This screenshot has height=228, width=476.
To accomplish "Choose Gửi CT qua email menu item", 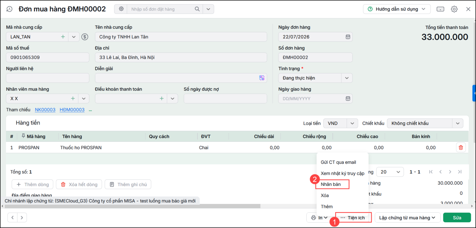I will [338, 162].
